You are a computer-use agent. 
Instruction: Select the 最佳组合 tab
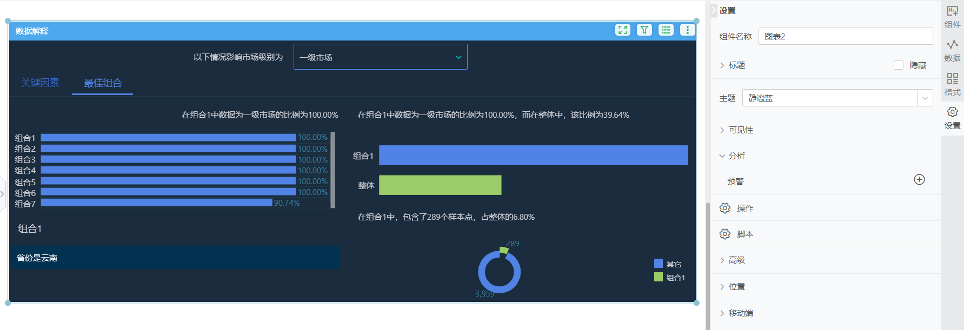(103, 83)
